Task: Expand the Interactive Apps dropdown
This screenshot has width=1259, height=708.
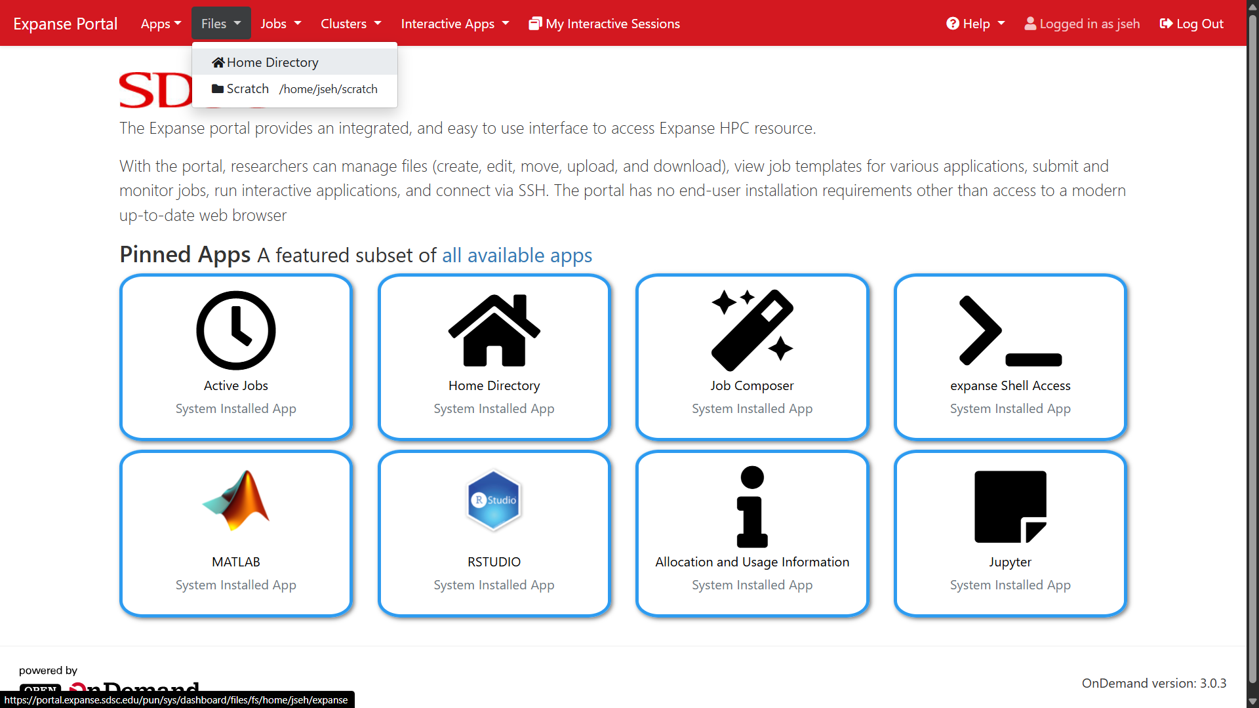Action: [x=455, y=24]
